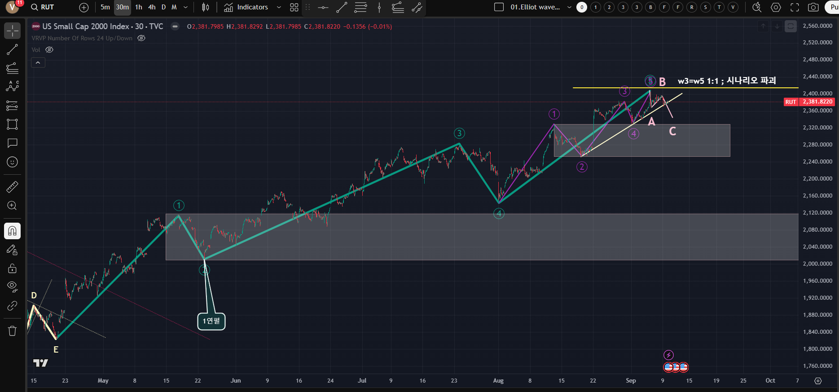Click the trash icon to remove drawings

(12, 331)
